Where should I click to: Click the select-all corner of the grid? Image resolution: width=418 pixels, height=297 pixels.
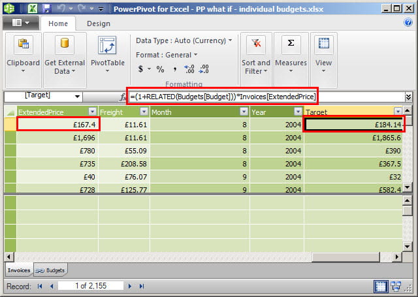[x=10, y=112]
